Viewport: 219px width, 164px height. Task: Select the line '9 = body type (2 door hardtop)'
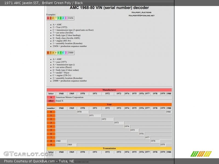click(x=67, y=35)
